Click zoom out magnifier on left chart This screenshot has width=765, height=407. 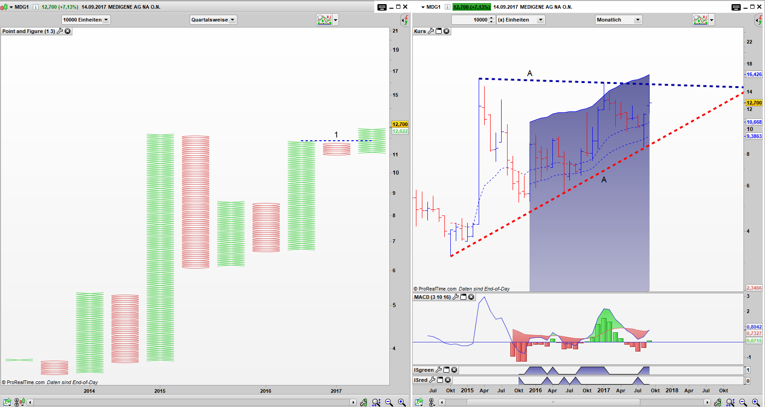(389, 402)
